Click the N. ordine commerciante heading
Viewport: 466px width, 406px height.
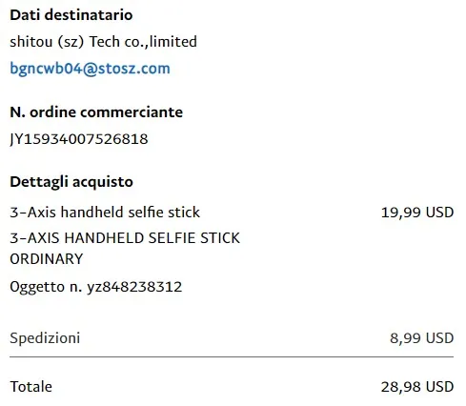click(96, 112)
